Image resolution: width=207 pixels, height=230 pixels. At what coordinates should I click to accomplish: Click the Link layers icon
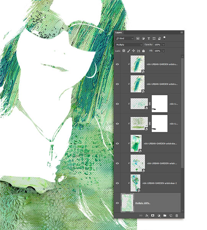point(141,215)
